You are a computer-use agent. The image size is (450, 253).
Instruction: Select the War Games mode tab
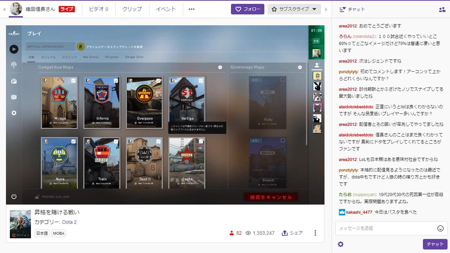click(90, 57)
